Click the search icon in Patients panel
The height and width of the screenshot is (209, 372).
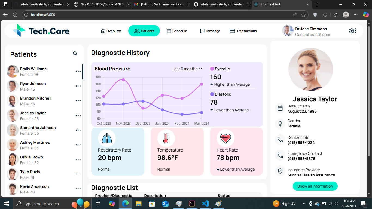click(x=75, y=54)
